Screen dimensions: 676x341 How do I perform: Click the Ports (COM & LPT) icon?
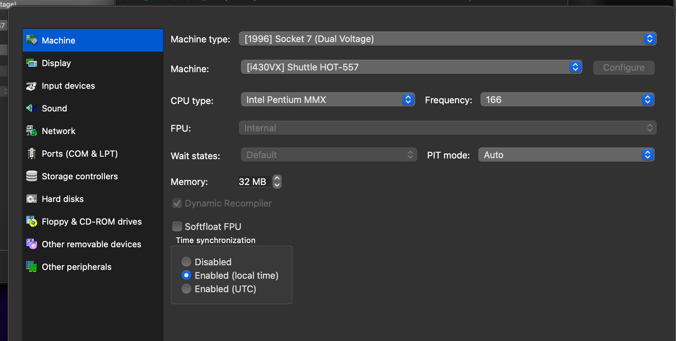pyautogui.click(x=32, y=154)
